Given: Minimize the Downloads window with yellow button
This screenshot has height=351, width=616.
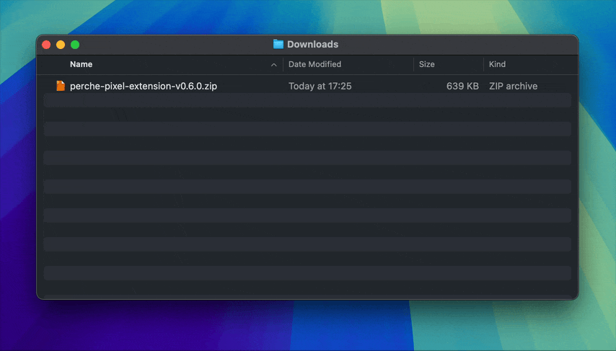Looking at the screenshot, I should click(x=61, y=45).
